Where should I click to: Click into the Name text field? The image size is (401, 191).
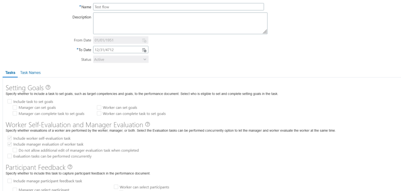tap(178, 7)
